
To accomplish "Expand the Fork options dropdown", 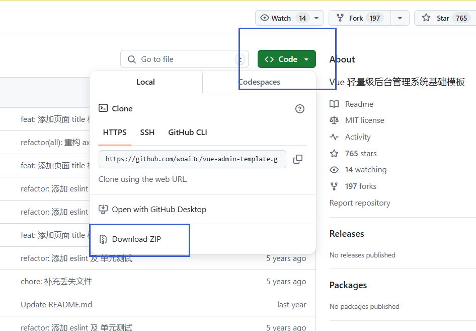I will click(400, 18).
